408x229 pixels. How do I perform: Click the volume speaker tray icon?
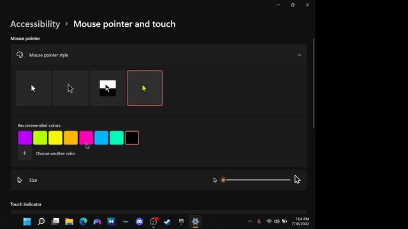pyautogui.click(x=277, y=221)
